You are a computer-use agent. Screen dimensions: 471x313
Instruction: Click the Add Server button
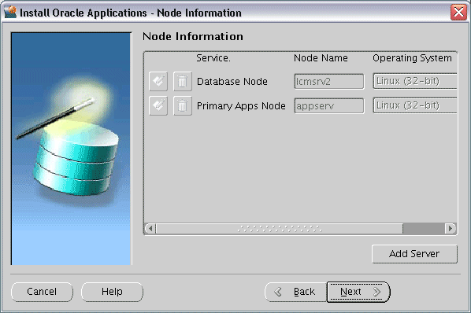(x=414, y=254)
